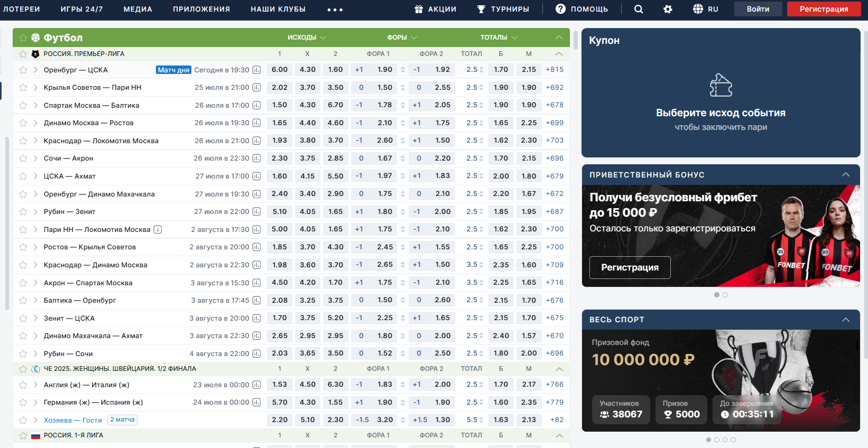Open statistics icon for Краснодар — Динамо Москва
This screenshot has width=868, height=448.
(x=256, y=265)
